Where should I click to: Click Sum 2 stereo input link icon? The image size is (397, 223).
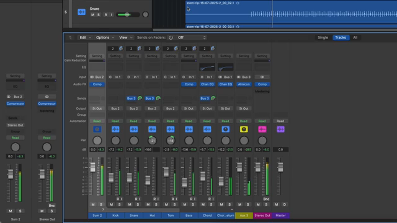coord(92,77)
